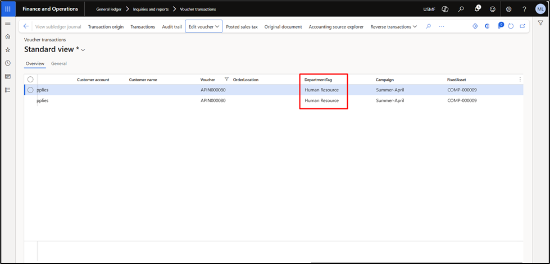Click General ledger in breadcrumb
The width and height of the screenshot is (550, 264).
coord(109,10)
